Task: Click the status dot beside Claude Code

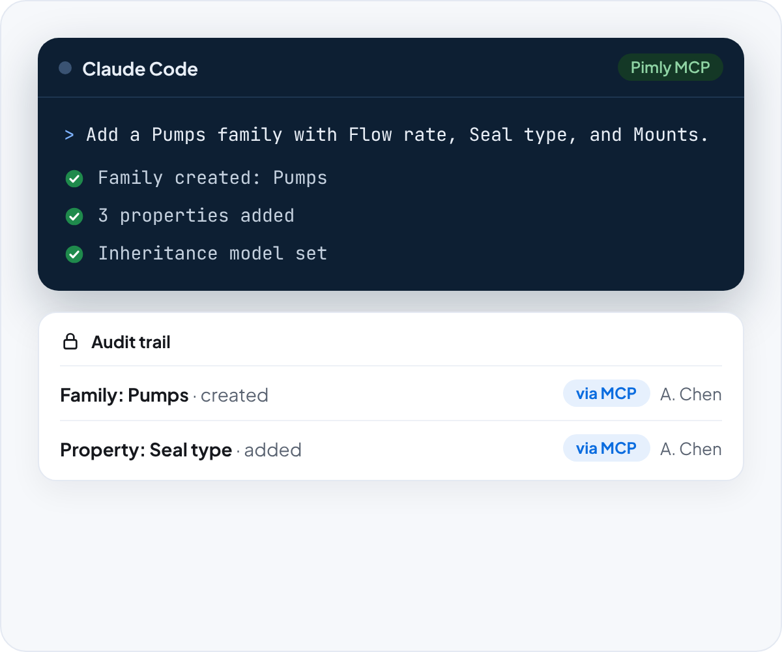Action: (65, 68)
